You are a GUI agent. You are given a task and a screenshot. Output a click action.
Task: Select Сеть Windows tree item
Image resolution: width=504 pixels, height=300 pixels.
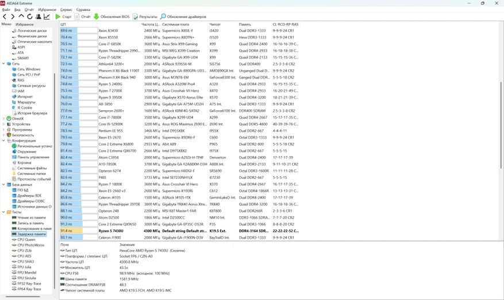[x=29, y=69]
